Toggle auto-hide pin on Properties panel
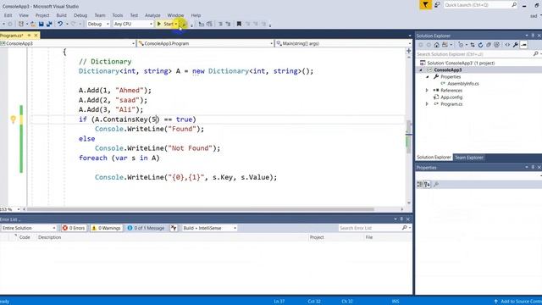 pyautogui.click(x=533, y=168)
